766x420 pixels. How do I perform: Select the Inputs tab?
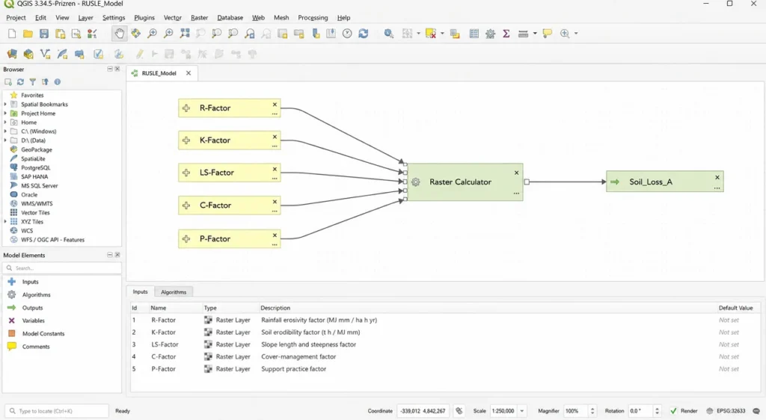coord(140,291)
